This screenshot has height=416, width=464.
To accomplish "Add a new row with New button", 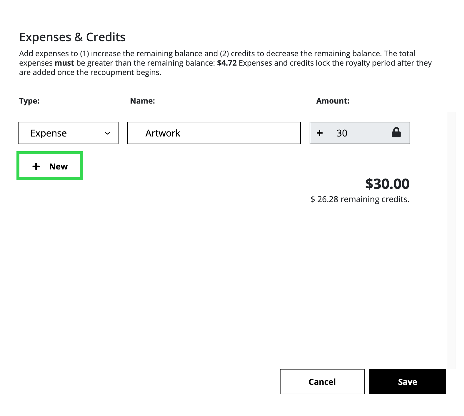I will [50, 166].
